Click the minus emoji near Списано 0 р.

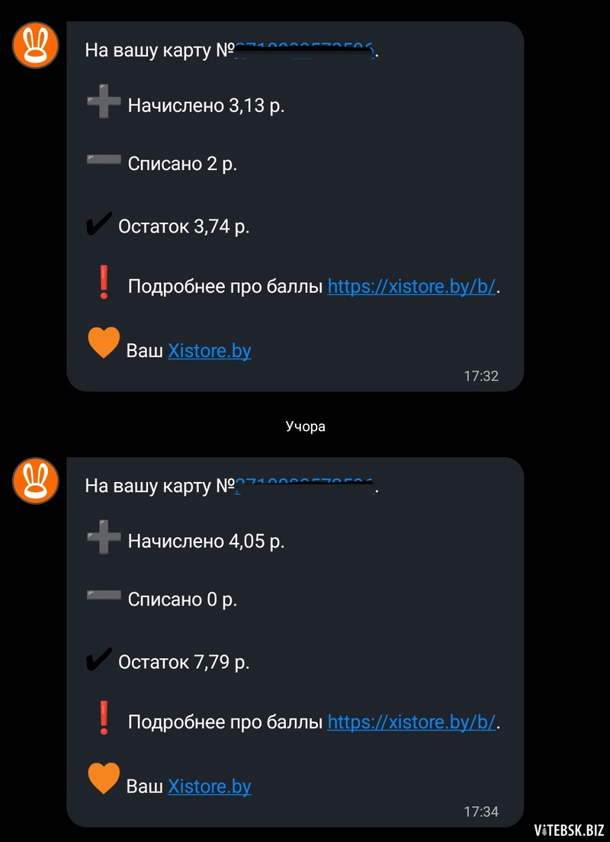click(104, 595)
